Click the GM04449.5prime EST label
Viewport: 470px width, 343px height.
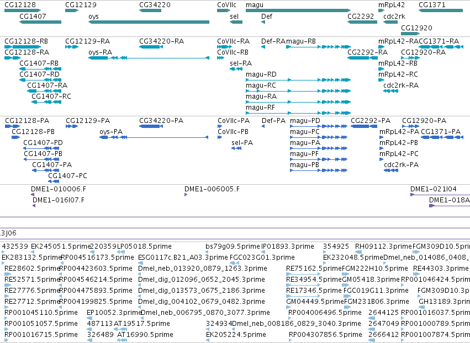(x=315, y=301)
